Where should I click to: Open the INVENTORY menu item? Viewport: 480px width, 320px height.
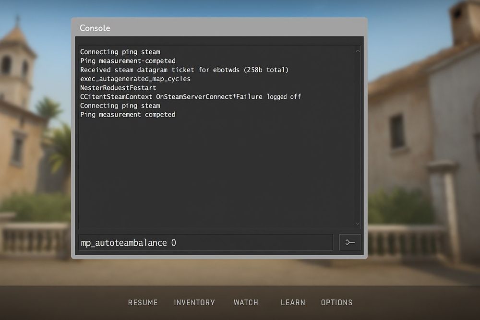[x=194, y=303]
